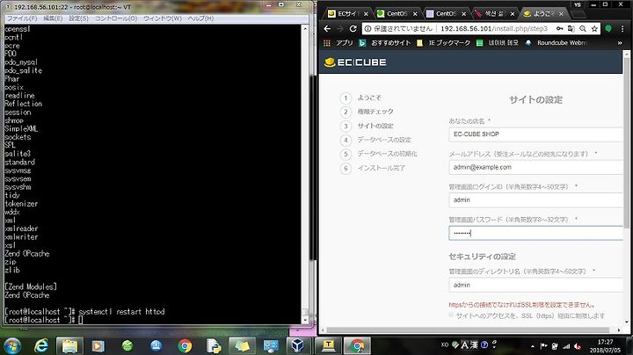Bookmark this page with the star icon
Image resolution: width=633 pixels, height=355 pixels.
594,29
